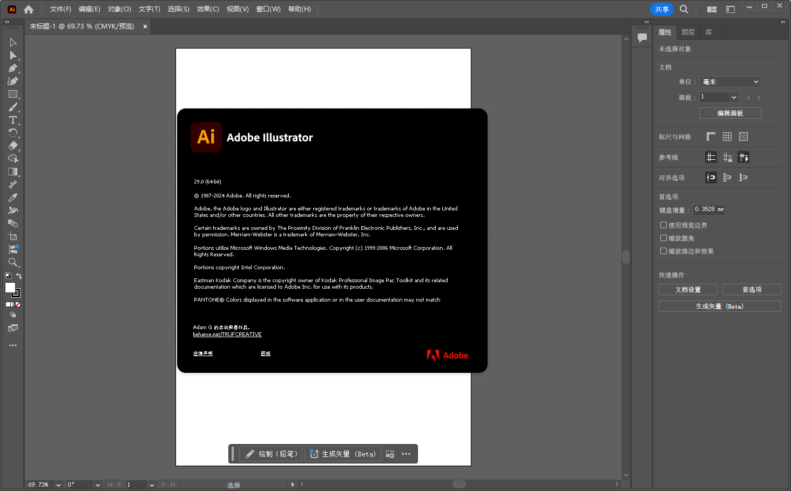The height and width of the screenshot is (491, 791).
Task: Enable 缩放圆角 checkbox
Action: (x=664, y=238)
